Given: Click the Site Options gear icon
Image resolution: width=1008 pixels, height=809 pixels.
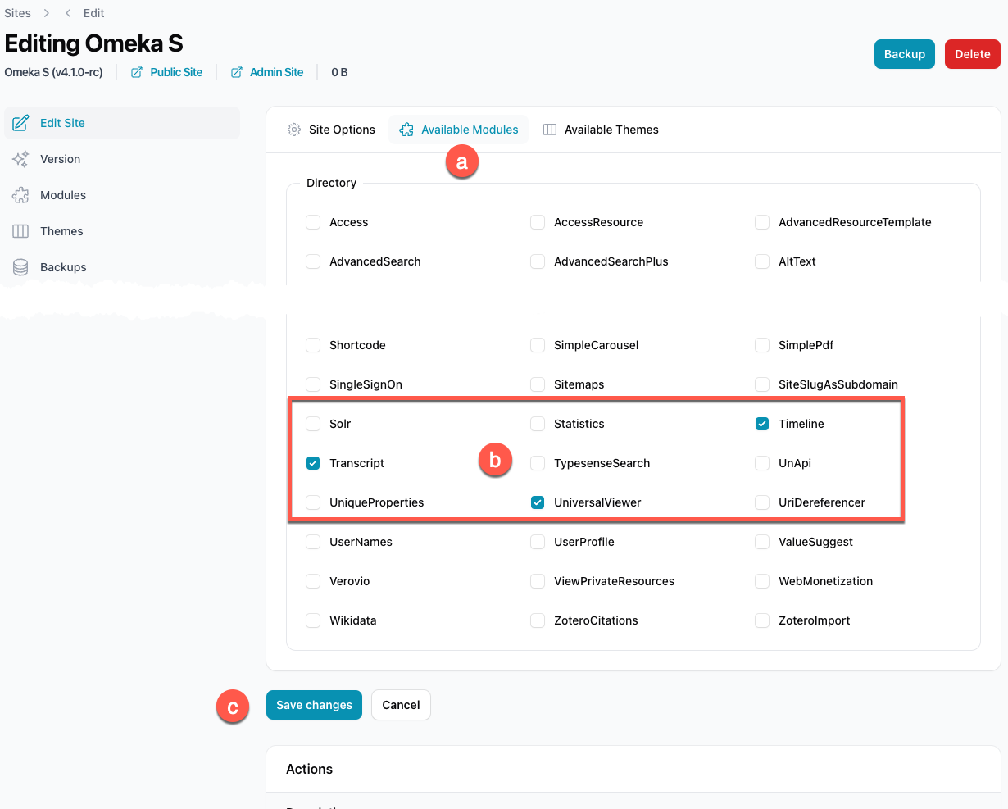Looking at the screenshot, I should pyautogui.click(x=294, y=130).
